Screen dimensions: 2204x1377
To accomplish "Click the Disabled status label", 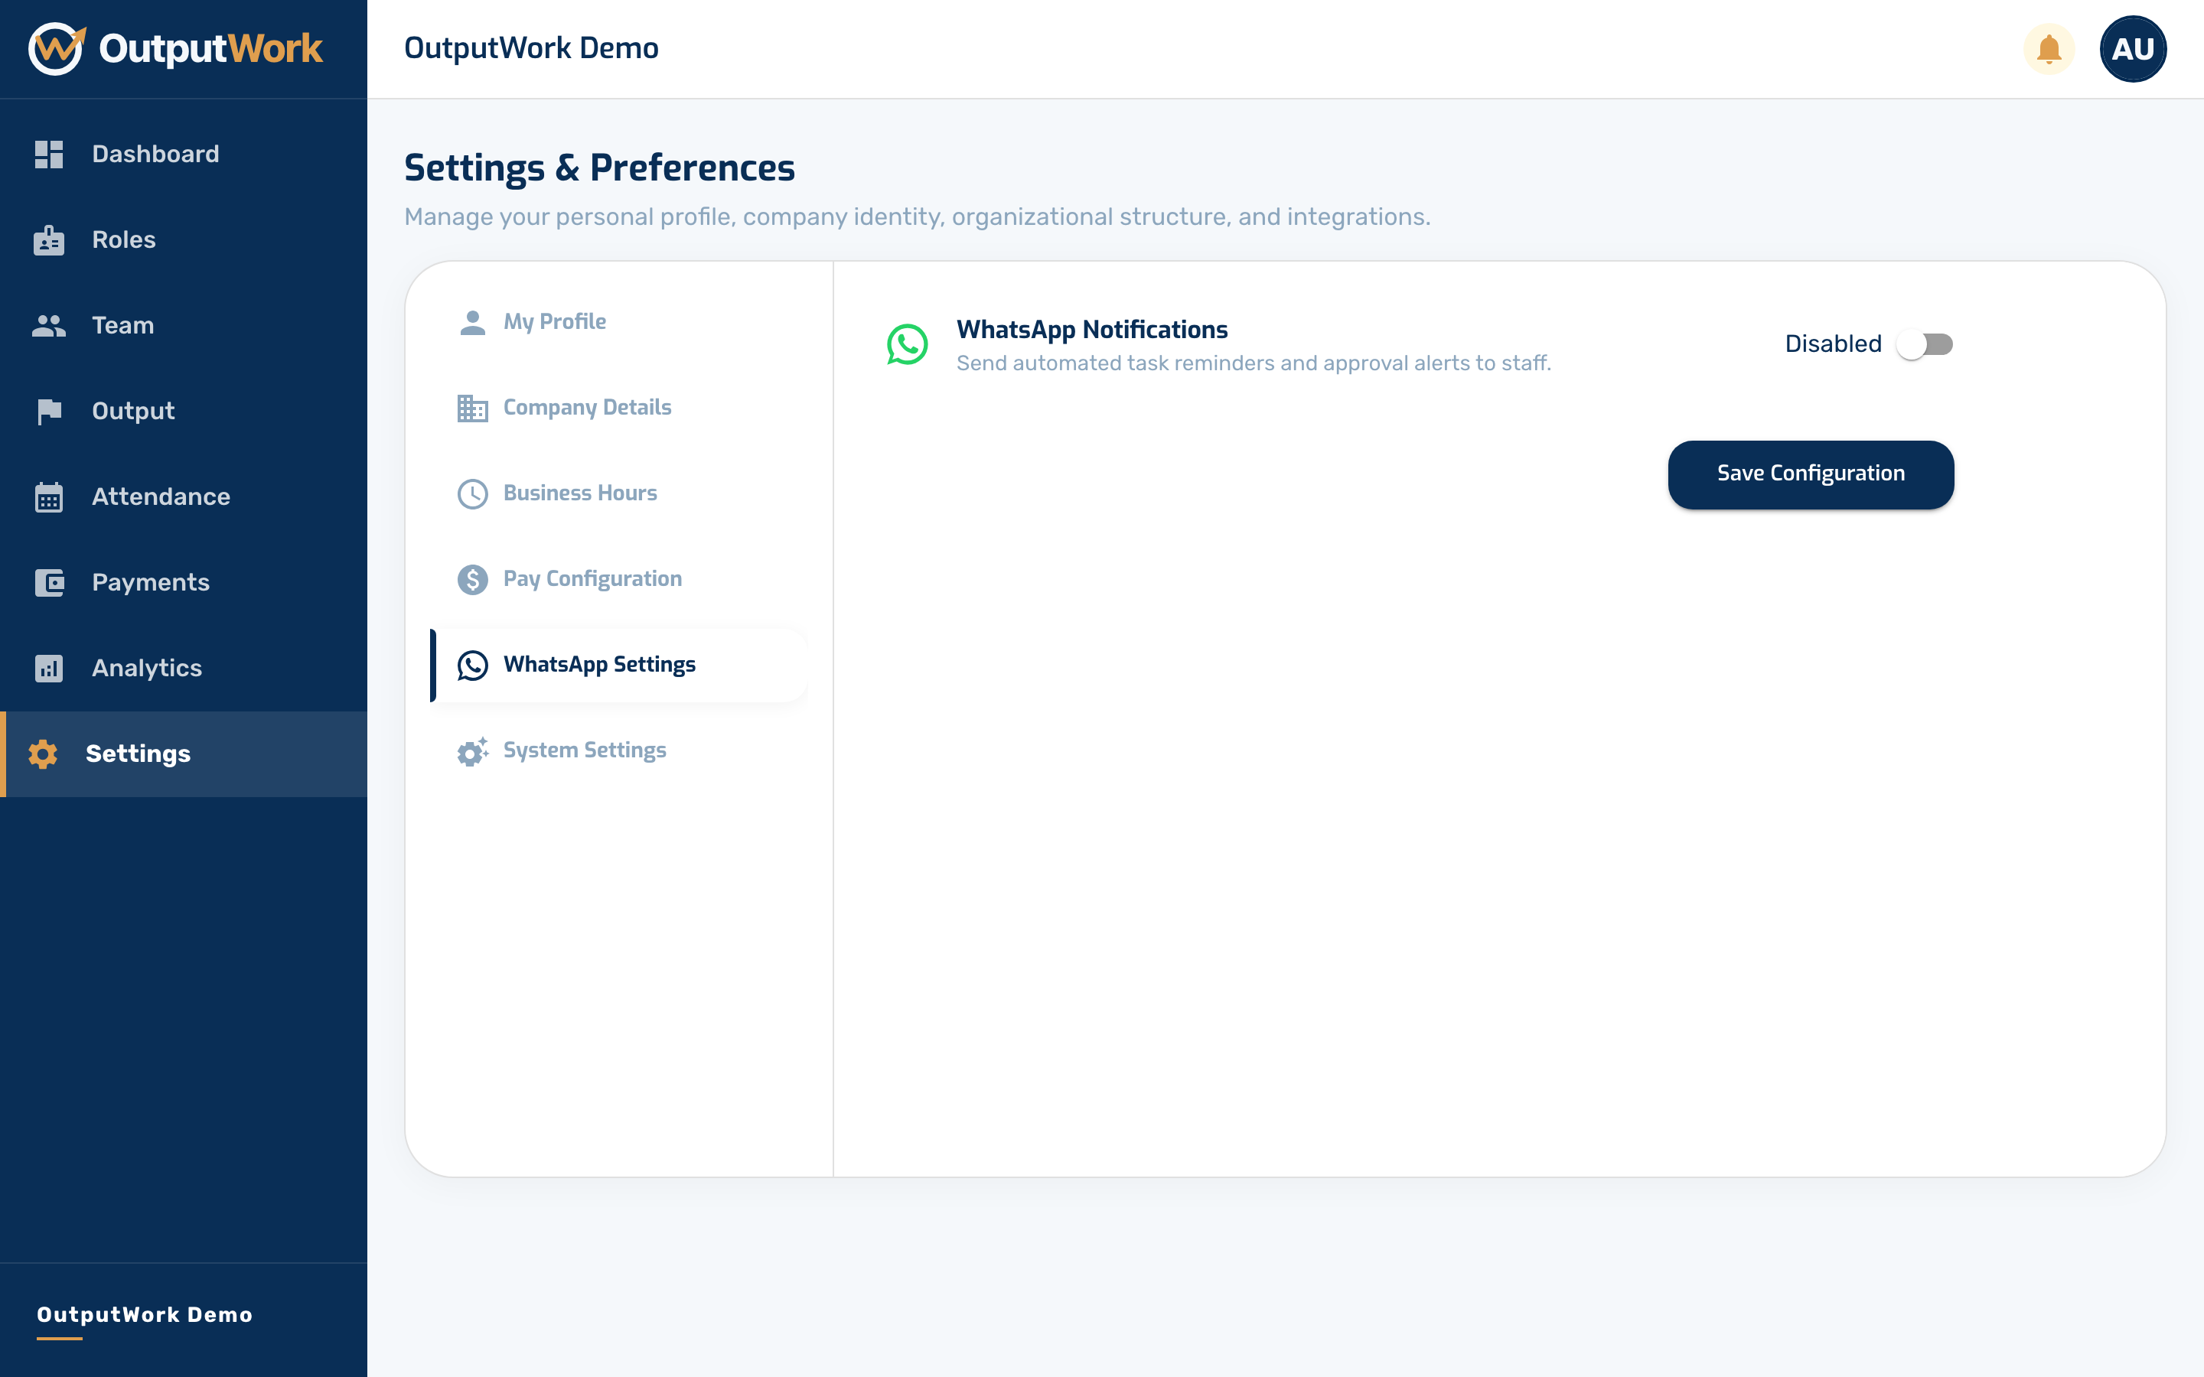I will point(1832,344).
